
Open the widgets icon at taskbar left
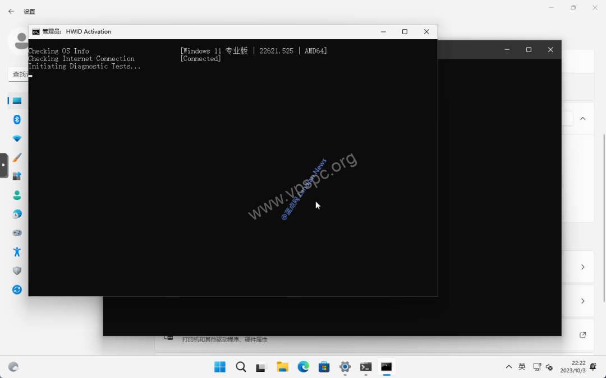(x=13, y=367)
